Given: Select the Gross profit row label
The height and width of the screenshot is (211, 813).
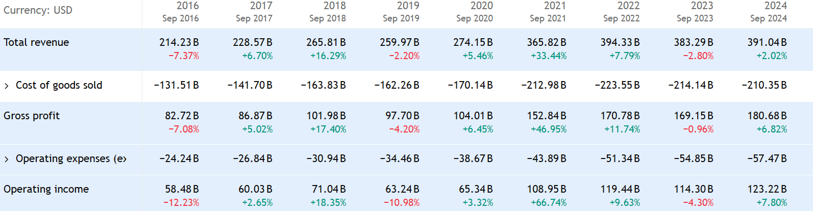Looking at the screenshot, I should (32, 116).
